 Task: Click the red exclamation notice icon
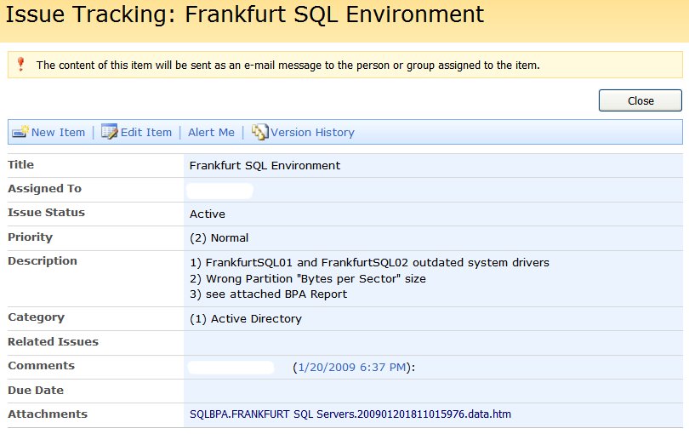tap(20, 64)
